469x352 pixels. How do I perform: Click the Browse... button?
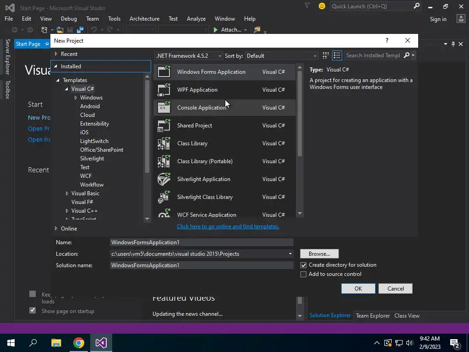tap(319, 254)
